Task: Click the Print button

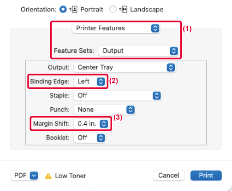Action: (206, 175)
